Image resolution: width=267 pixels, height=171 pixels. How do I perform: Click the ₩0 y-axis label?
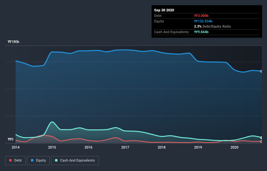click(10, 139)
